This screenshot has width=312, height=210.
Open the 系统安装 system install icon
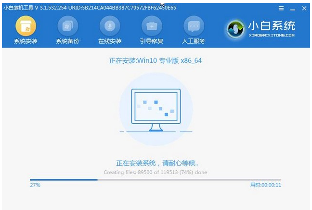click(x=26, y=26)
